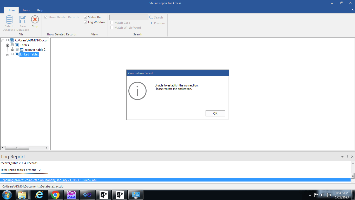Uncheck the recover_table 2 checkbox

[17, 49]
